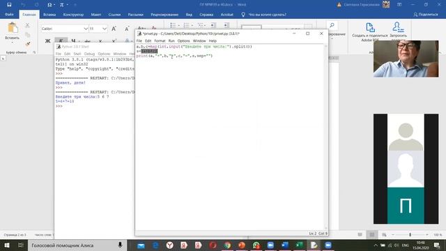Switch to Print Layout view icon

tap(371, 235)
